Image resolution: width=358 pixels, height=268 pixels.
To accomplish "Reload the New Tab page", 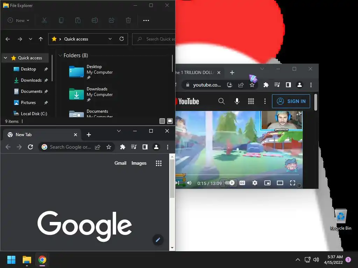I will click(30, 147).
